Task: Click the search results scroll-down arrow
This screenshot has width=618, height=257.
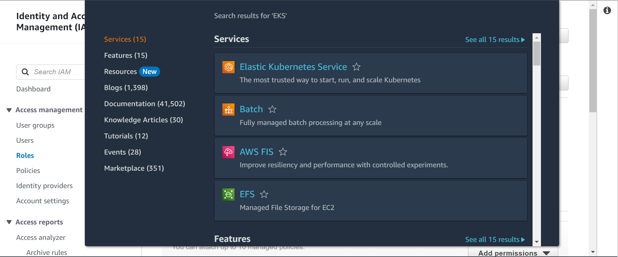Action: tap(537, 242)
